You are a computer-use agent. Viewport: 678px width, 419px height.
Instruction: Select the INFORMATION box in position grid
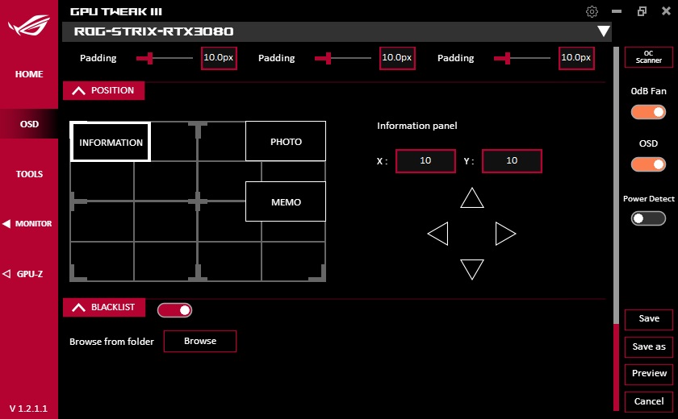tap(111, 142)
